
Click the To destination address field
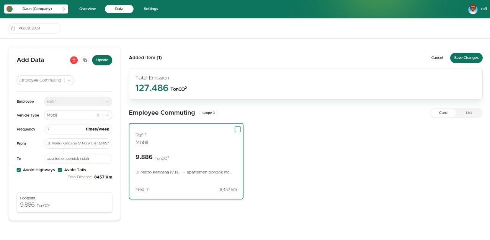tap(78, 159)
